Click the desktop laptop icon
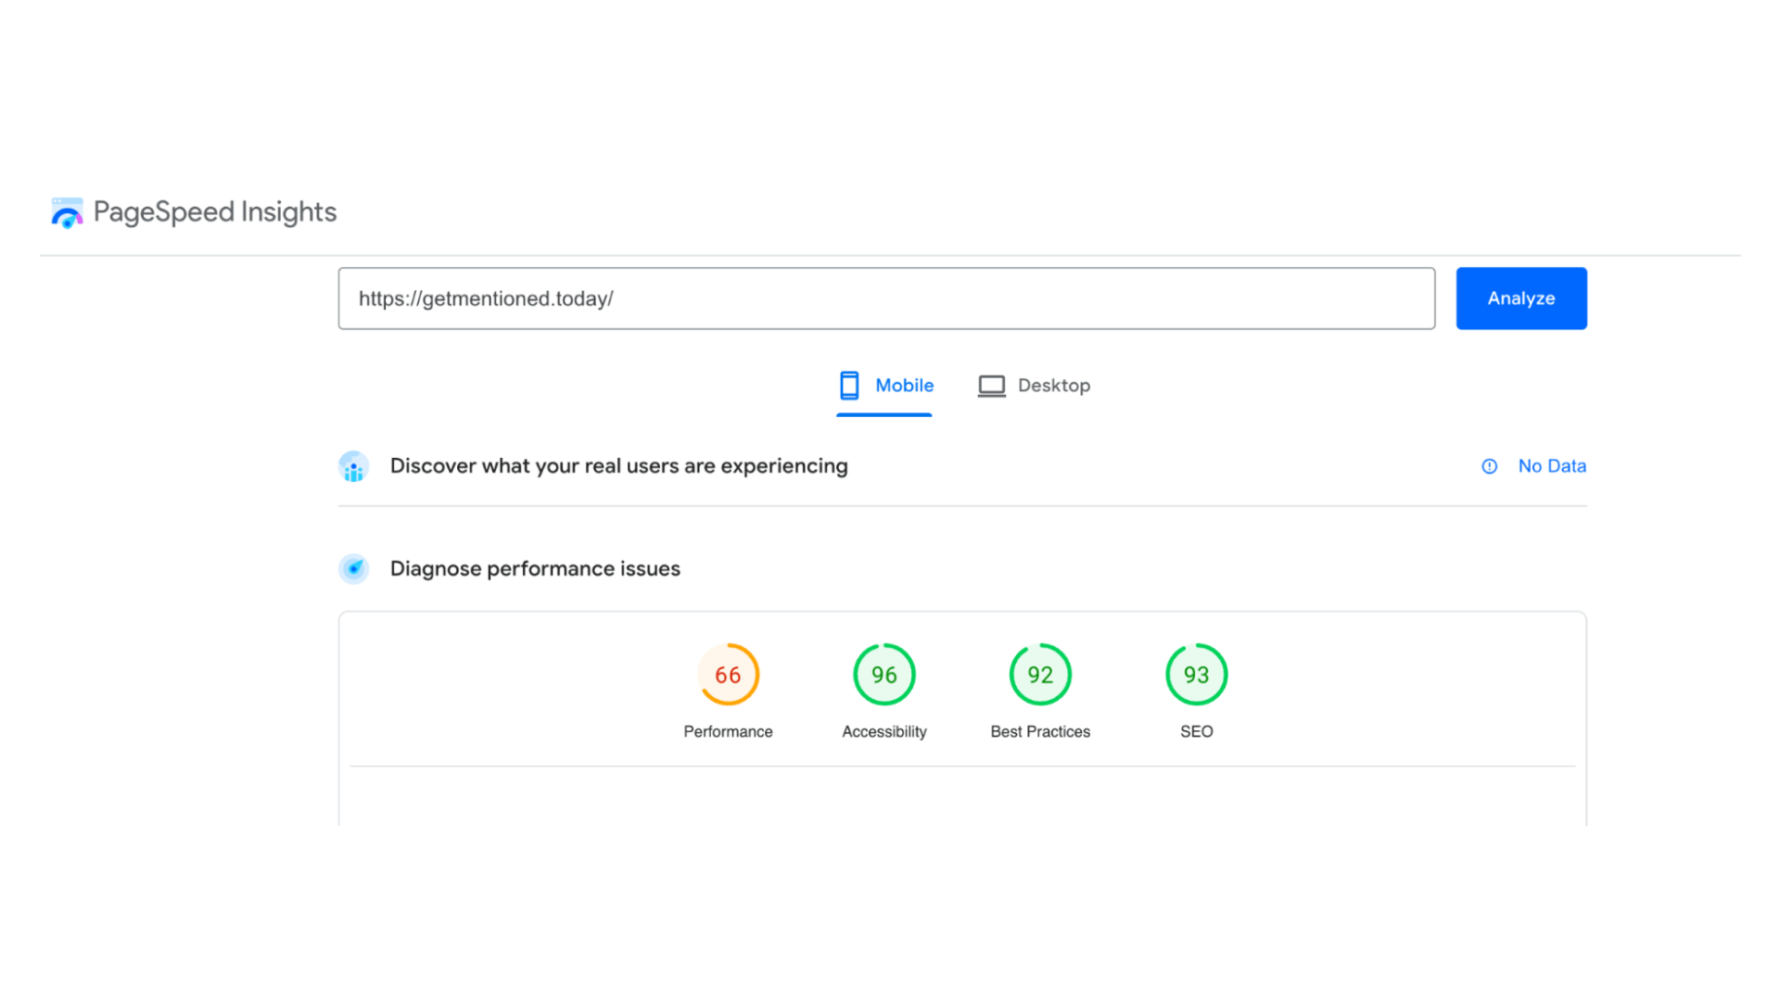The width and height of the screenshot is (1780, 1001). (991, 386)
